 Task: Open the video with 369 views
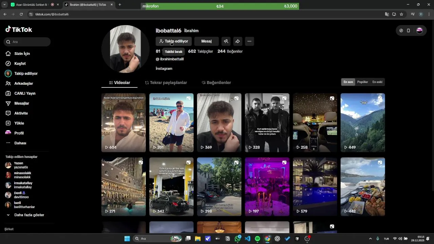pos(219,123)
